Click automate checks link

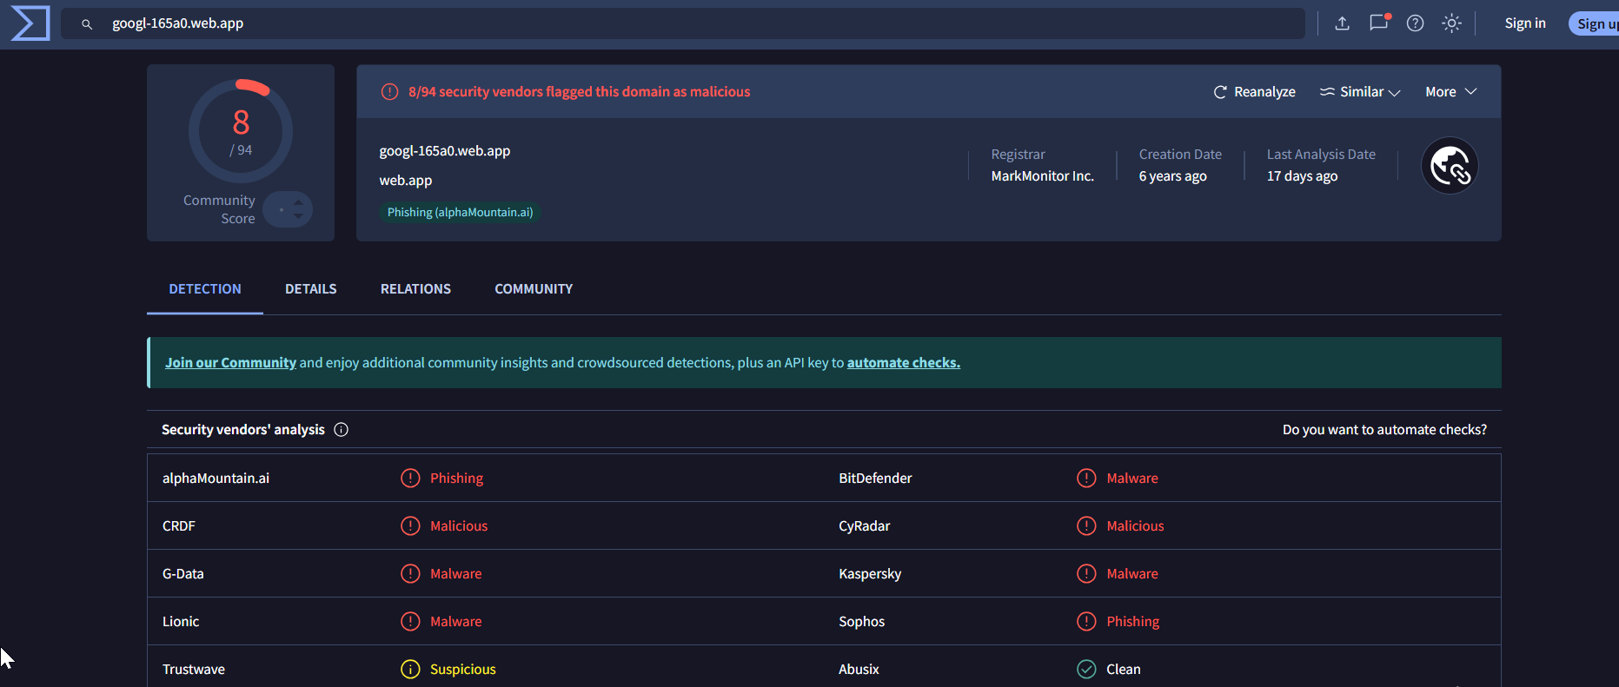click(904, 363)
